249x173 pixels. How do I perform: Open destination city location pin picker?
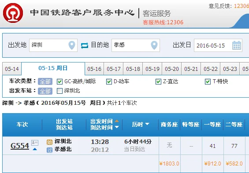click(x=154, y=45)
